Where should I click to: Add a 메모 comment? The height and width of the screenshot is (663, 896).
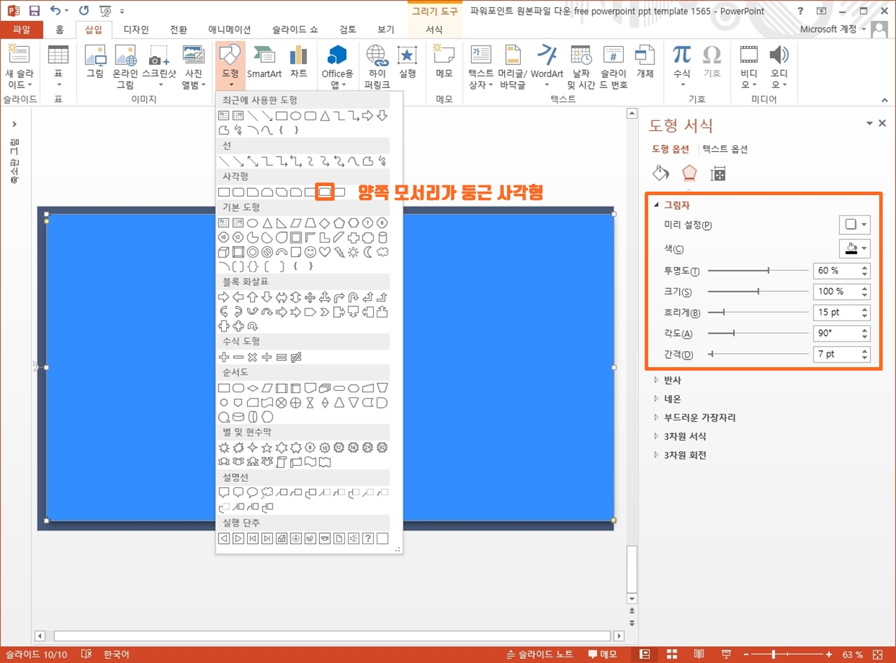tap(444, 62)
